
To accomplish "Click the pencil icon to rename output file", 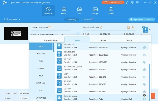I will click(101, 27).
